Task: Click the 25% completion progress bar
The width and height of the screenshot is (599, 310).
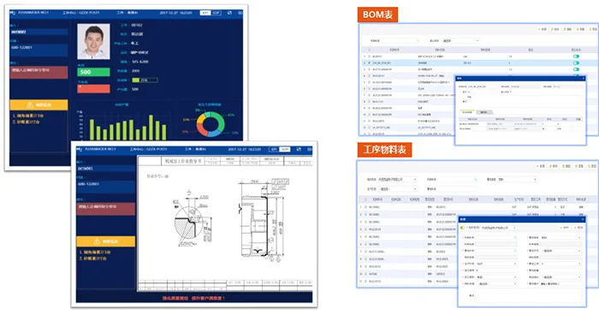Action: [x=145, y=80]
